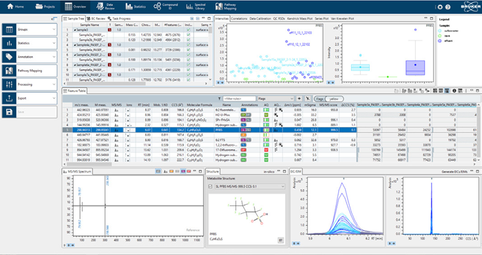Toggle Include checkbox for Sample3a_PASEF row
Viewport: 482px width, 255px height.
(x=189, y=35)
